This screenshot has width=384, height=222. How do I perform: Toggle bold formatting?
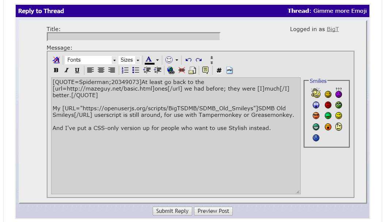56,70
